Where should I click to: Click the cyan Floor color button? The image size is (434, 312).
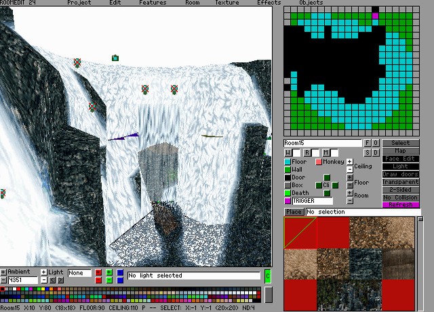click(288, 162)
